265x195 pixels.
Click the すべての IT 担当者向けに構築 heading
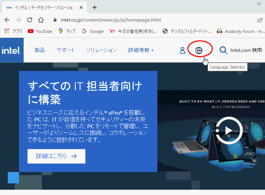coord(84,93)
